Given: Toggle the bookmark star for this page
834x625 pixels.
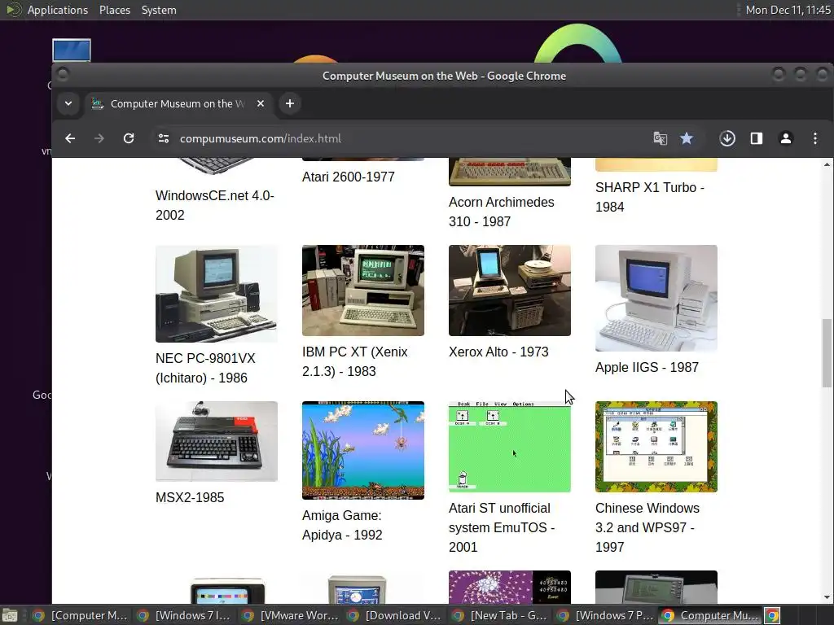Looking at the screenshot, I should (x=687, y=138).
